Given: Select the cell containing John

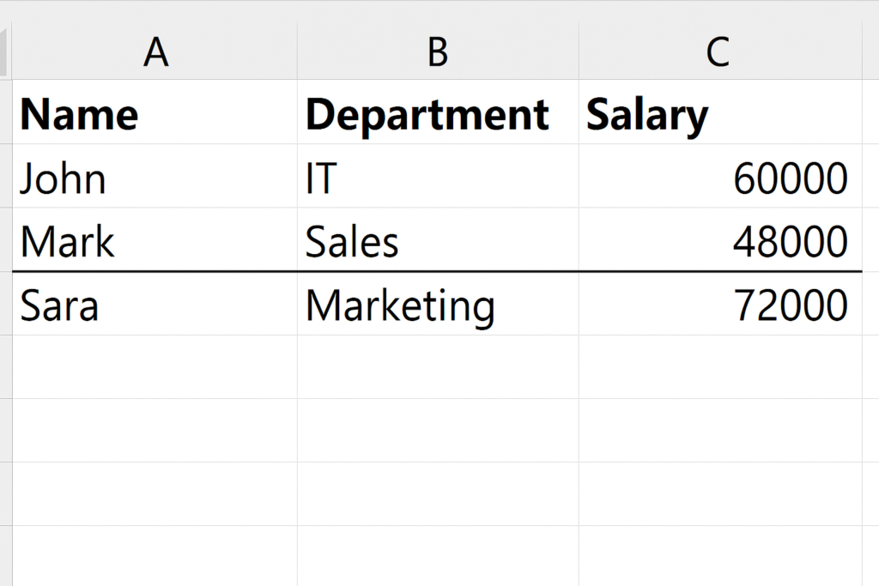Looking at the screenshot, I should click(155, 176).
